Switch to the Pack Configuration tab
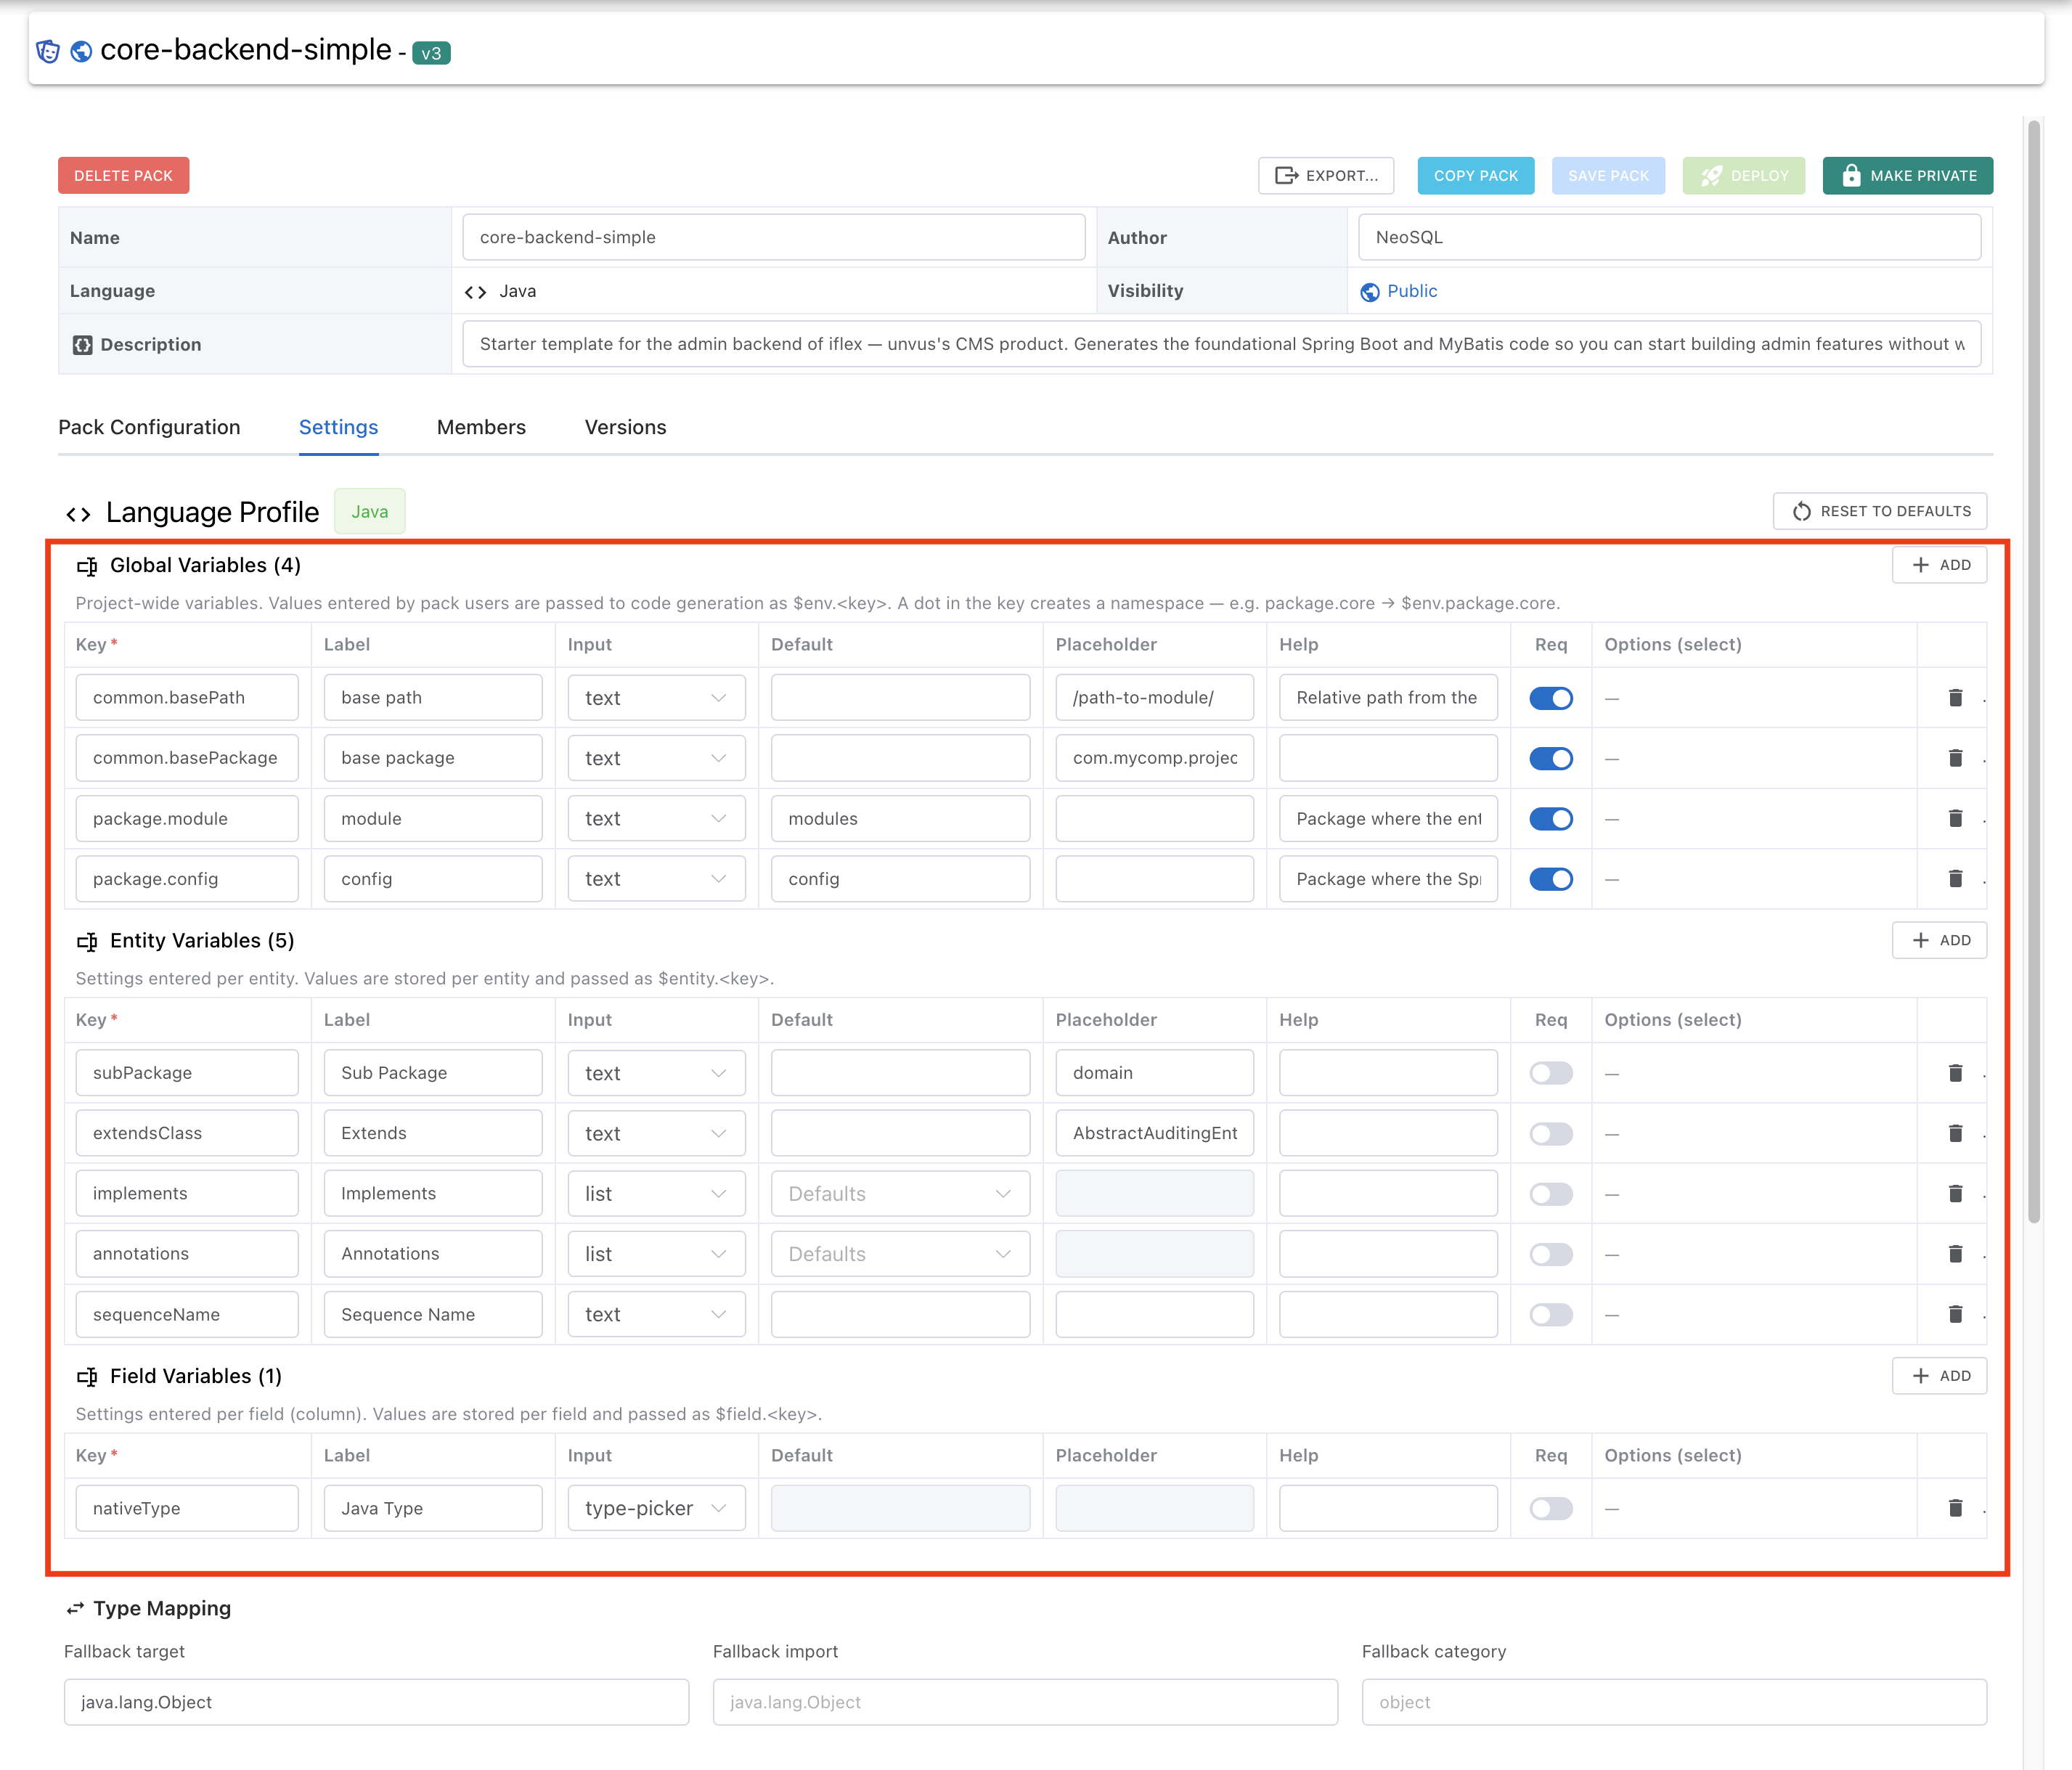 (149, 427)
